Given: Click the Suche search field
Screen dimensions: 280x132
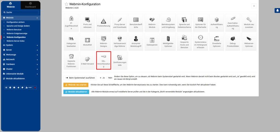Looking at the screenshot, I should coord(21,12).
